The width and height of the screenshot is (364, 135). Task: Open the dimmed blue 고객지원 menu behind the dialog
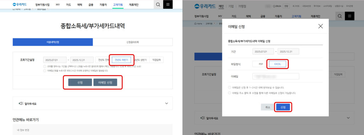(296, 16)
